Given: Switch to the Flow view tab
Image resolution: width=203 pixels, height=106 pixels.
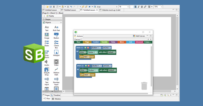Looking at the screenshot, I should 47,99.
